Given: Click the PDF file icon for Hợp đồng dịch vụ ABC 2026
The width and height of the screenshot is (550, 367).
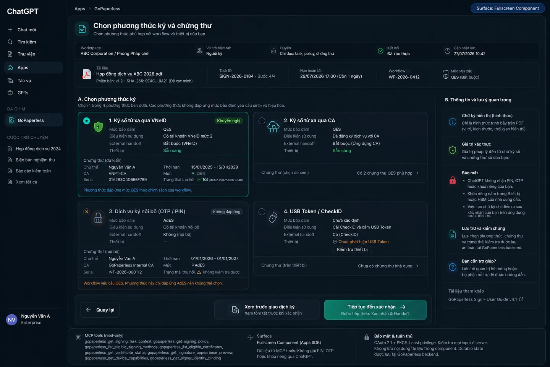Looking at the screenshot, I should pos(87,74).
